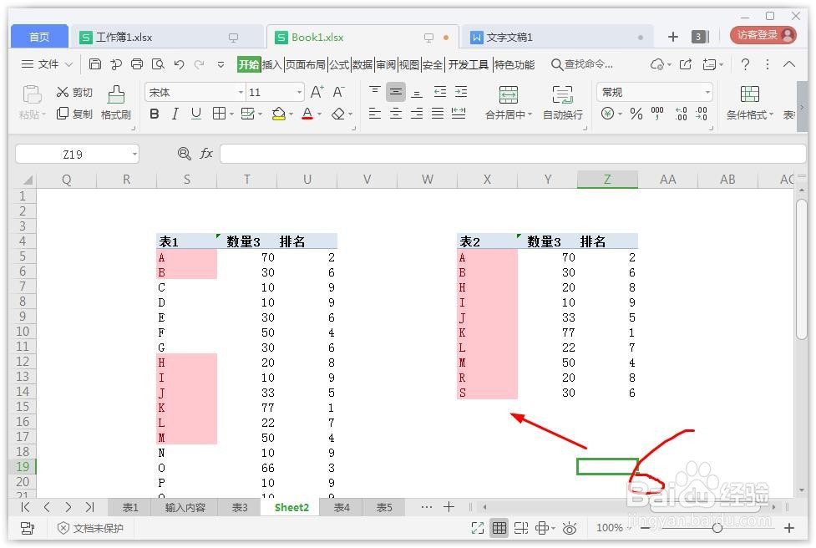
Task: Expand the number format combo box
Action: 707,92
